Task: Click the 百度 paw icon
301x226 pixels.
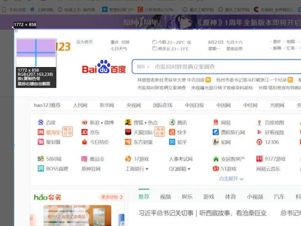Action: coord(41,122)
